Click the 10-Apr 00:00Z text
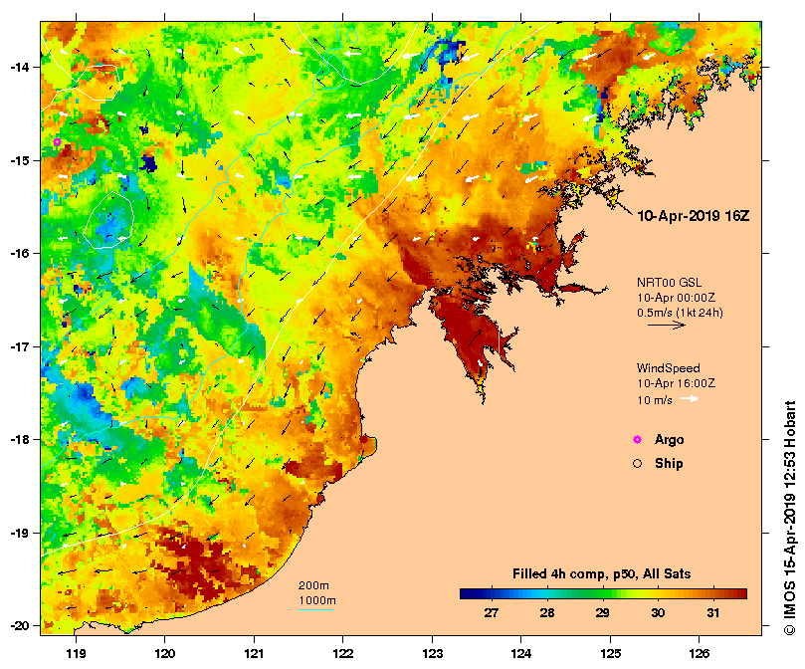 676,298
